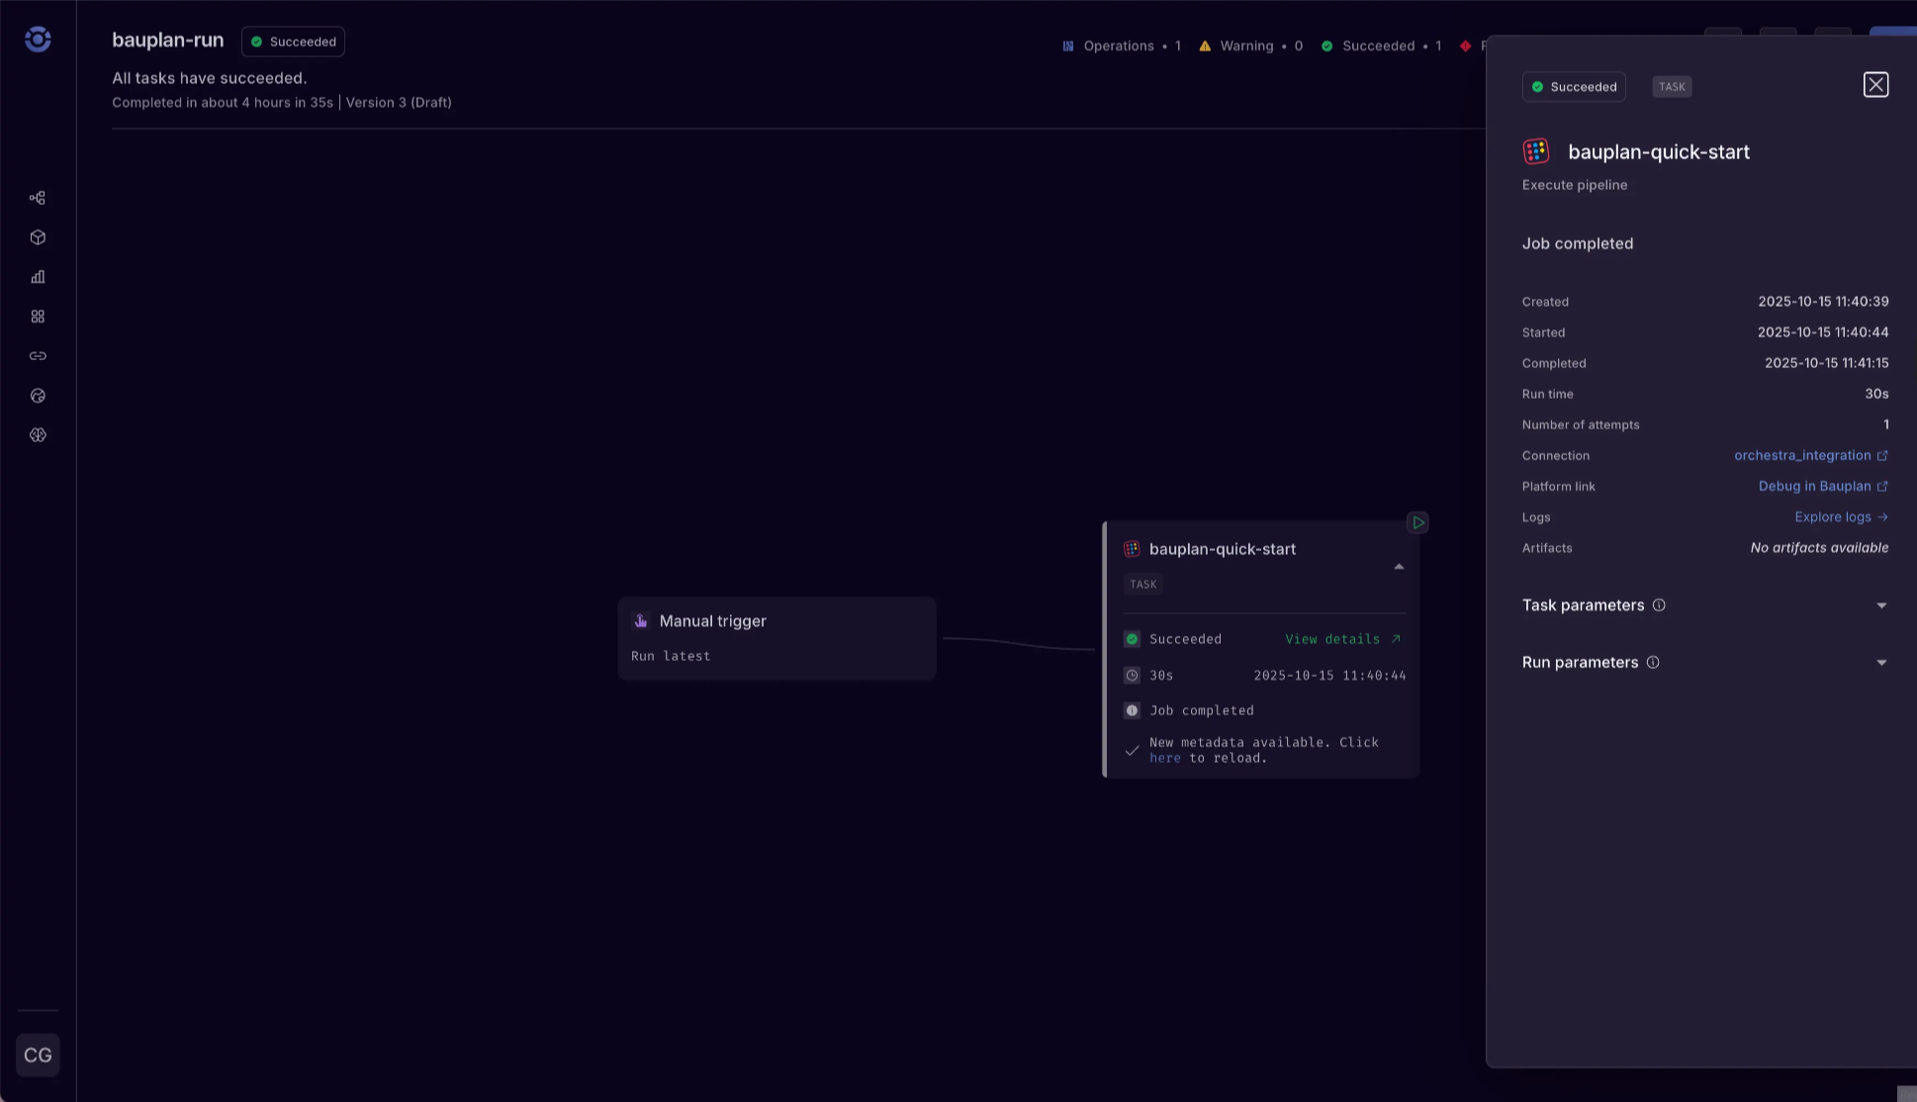Viewport: 1917px width, 1102px height.
Task: Open the Explore logs link
Action: (1833, 516)
